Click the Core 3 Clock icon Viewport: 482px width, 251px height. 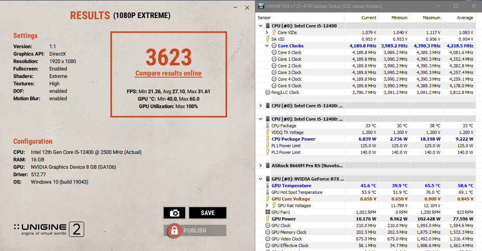pos(274,72)
